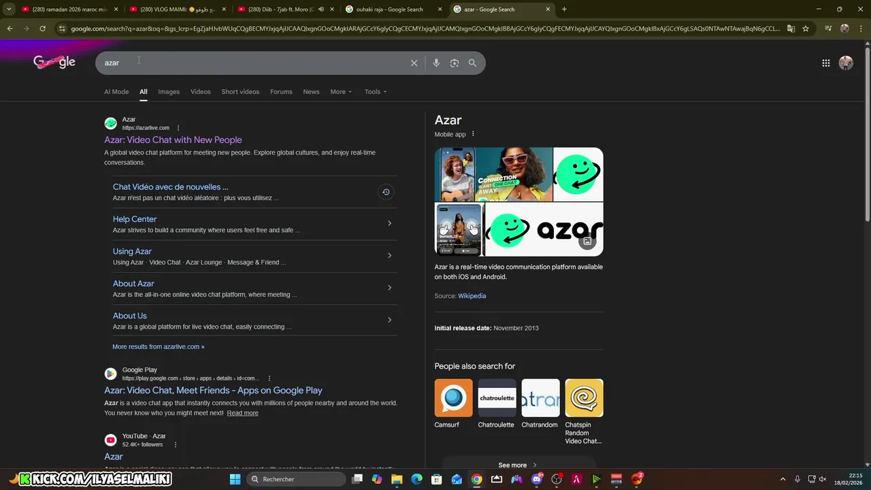871x490 pixels.
Task: Click Read more in Google Play snippet
Action: pyautogui.click(x=242, y=413)
